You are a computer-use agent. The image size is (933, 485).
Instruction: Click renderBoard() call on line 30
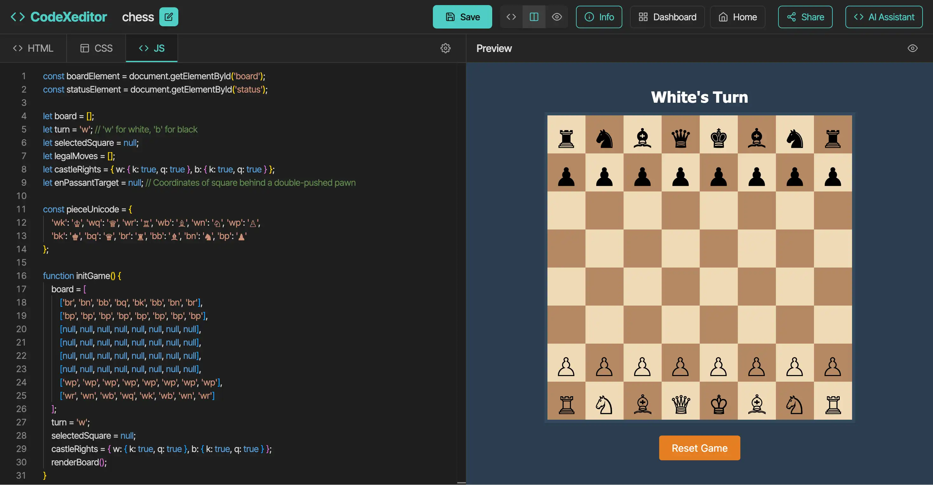tap(79, 462)
